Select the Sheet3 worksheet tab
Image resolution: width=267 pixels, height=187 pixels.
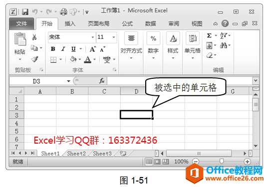pos(102,154)
